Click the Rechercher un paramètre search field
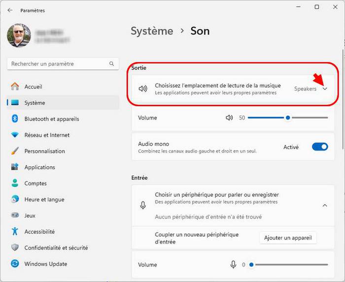Image resolution: width=345 pixels, height=282 pixels. (x=63, y=64)
